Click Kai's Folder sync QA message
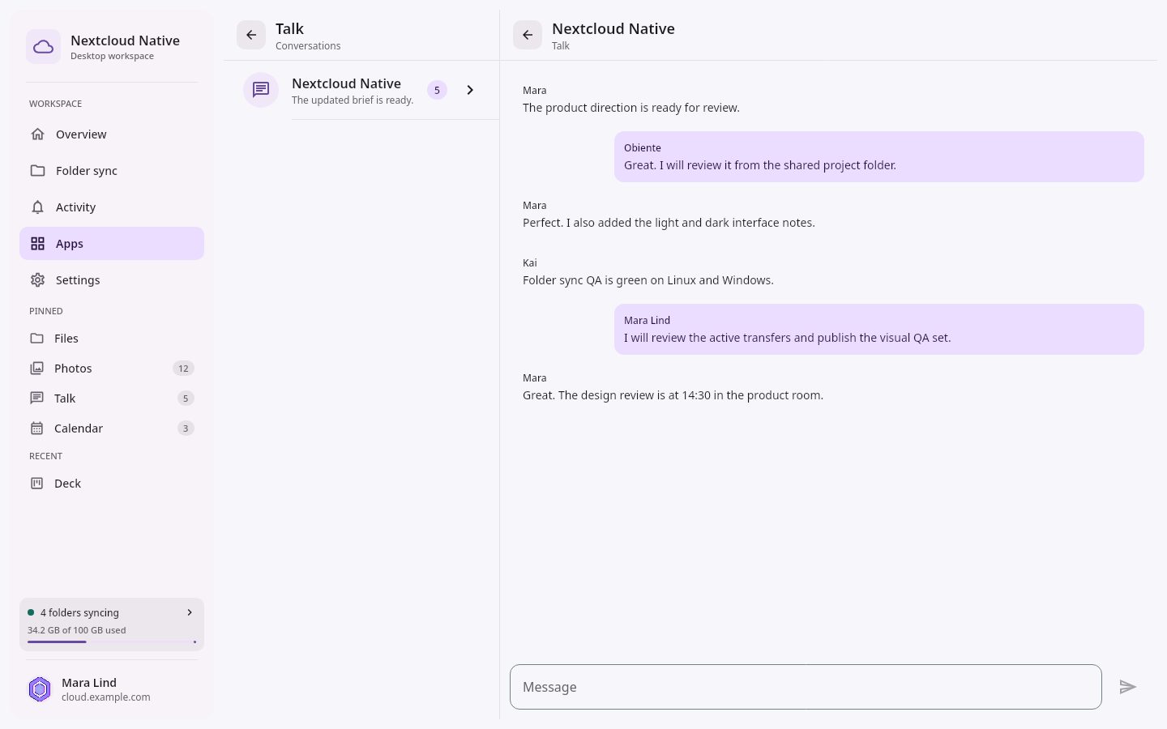The image size is (1167, 729). point(648,280)
